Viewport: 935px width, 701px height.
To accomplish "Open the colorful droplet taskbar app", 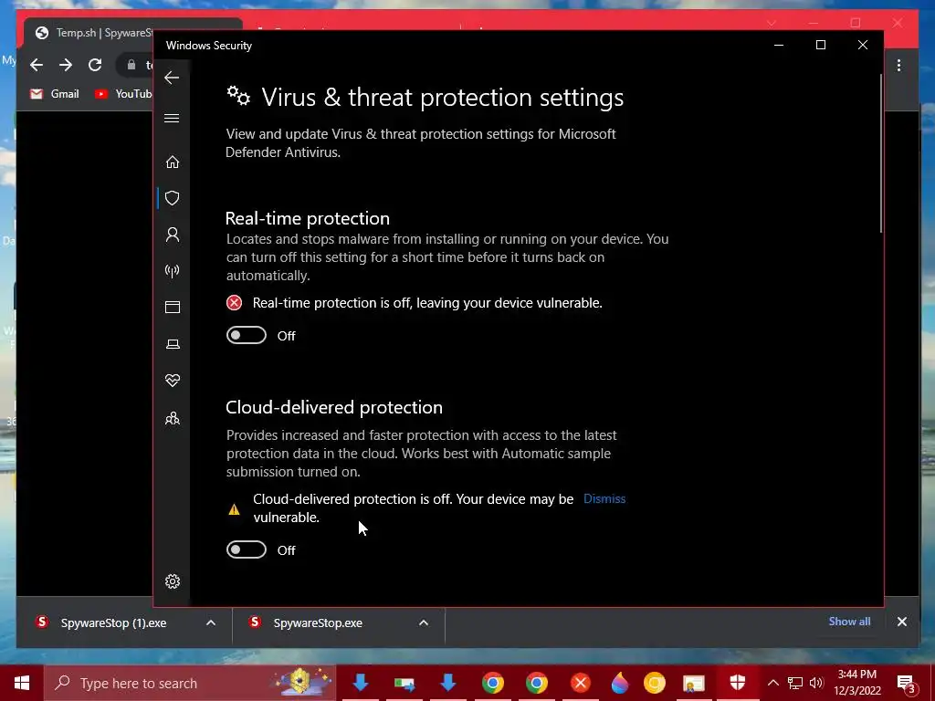I will (620, 683).
